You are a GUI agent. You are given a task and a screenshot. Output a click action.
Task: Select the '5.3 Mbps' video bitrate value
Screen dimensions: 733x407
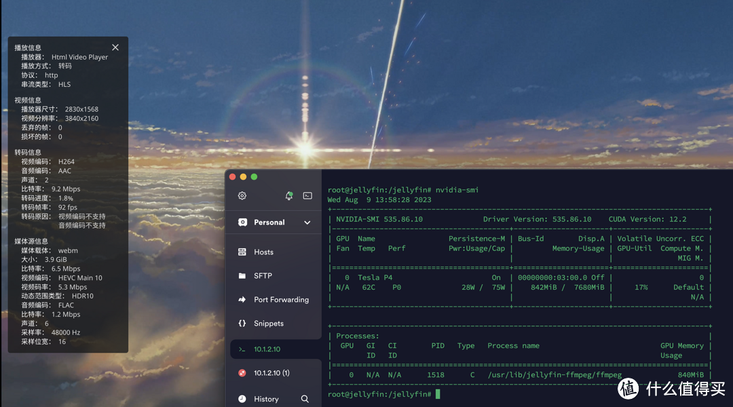pos(73,287)
